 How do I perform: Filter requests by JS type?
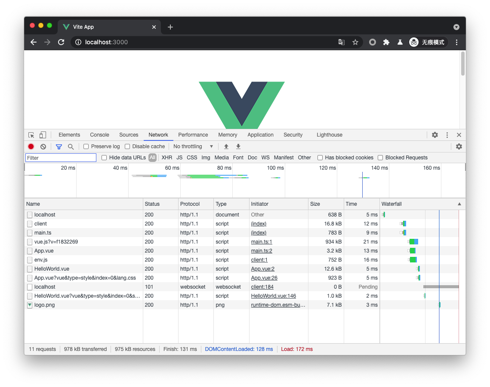click(179, 158)
